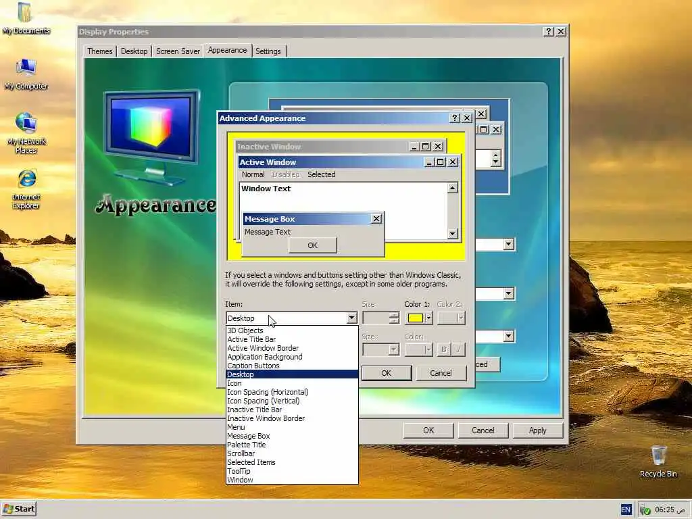The width and height of the screenshot is (692, 519).
Task: Click the Advanced Appearance help question-mark button
Action: coord(455,118)
